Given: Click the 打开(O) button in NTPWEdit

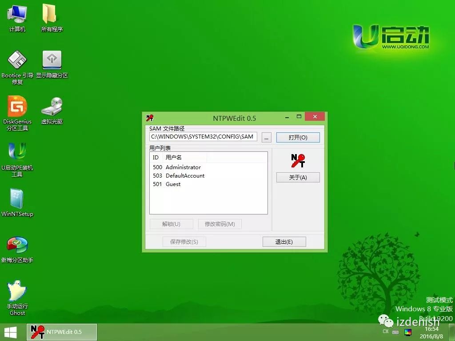Looking at the screenshot, I should click(x=298, y=137).
